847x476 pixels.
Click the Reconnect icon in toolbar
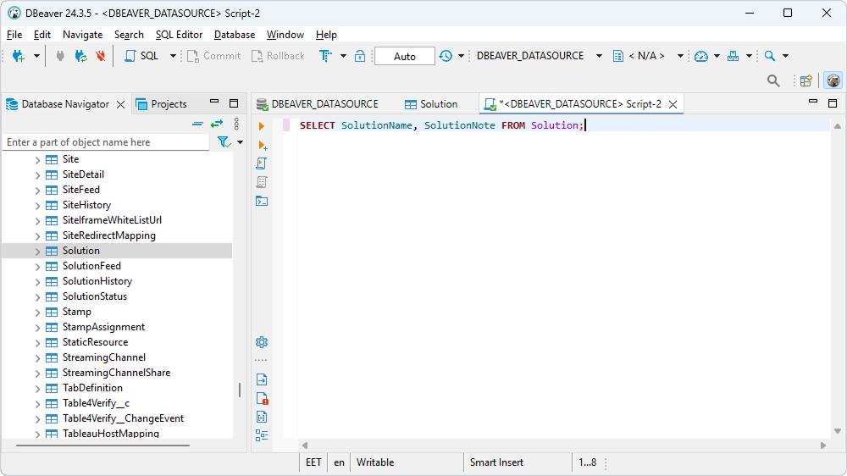point(80,56)
